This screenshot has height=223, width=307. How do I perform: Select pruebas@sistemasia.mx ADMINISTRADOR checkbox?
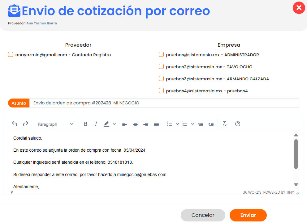tap(161, 55)
